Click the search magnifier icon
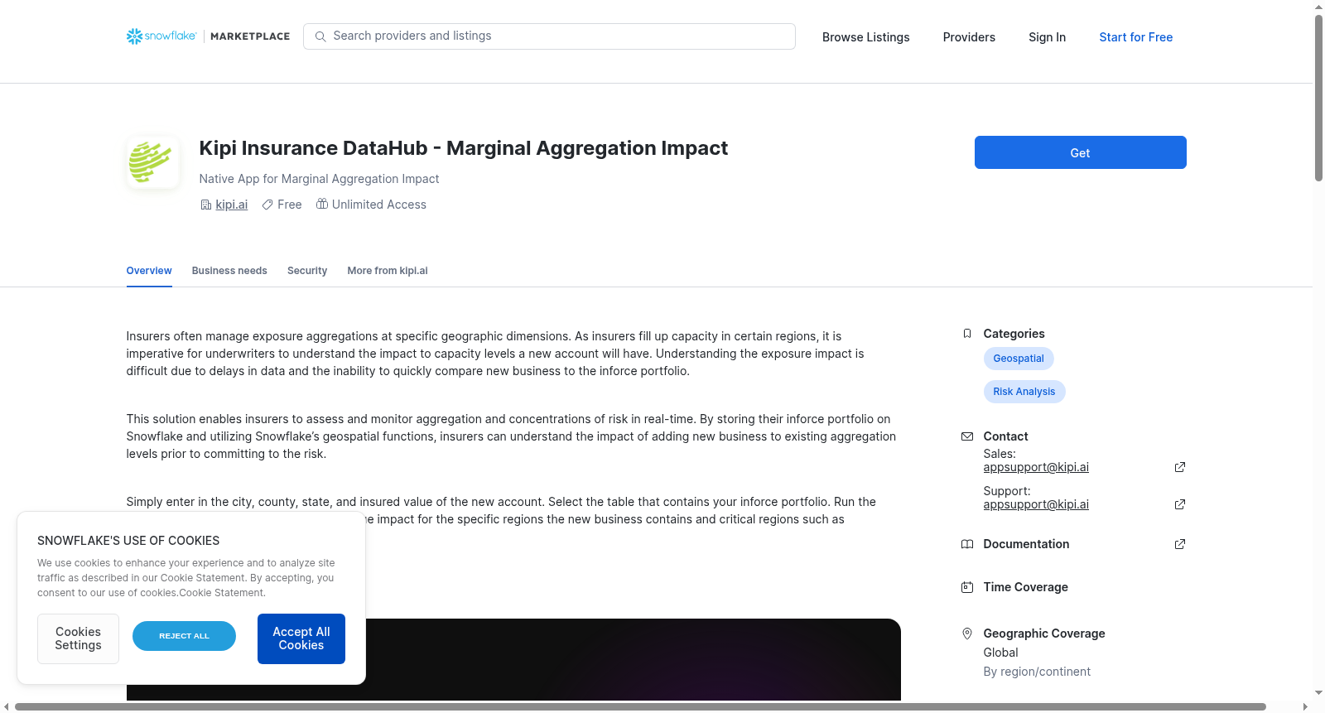The image size is (1325, 713). coord(320,36)
